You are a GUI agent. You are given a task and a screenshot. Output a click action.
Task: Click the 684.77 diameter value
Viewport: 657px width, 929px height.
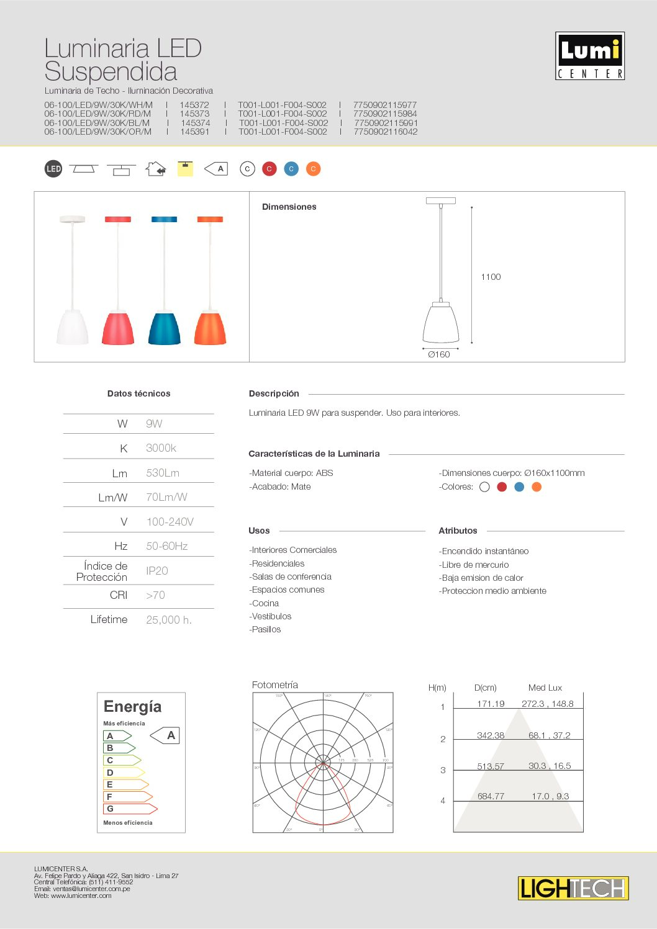pyautogui.click(x=491, y=796)
